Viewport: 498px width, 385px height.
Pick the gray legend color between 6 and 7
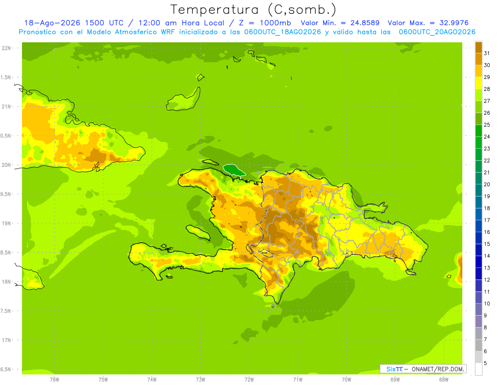[x=478, y=346]
